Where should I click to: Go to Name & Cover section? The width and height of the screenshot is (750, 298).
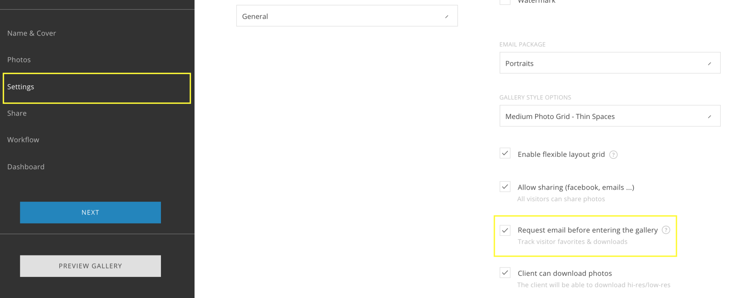[x=32, y=33]
